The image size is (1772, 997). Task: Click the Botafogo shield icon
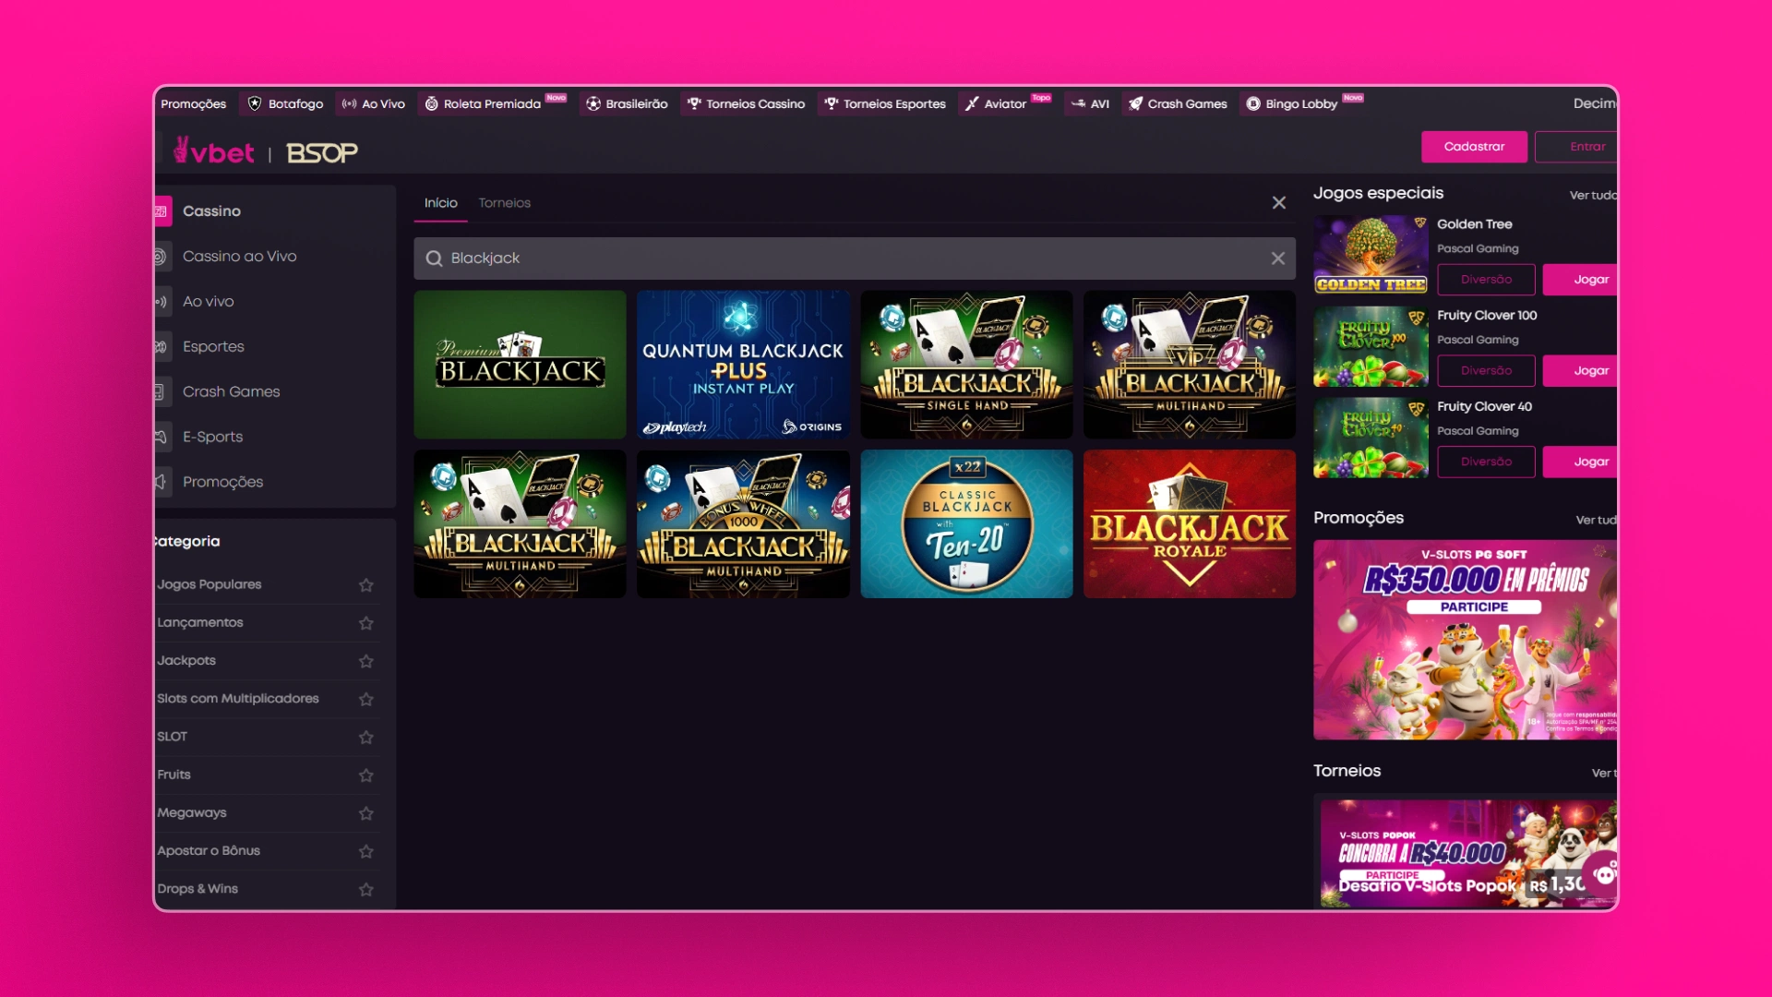tap(253, 103)
